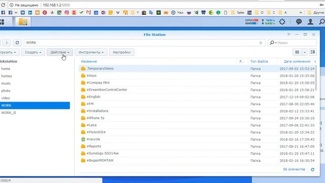Open the Pinterest bookmark
Screen dimensions: 325x183
point(45,13)
